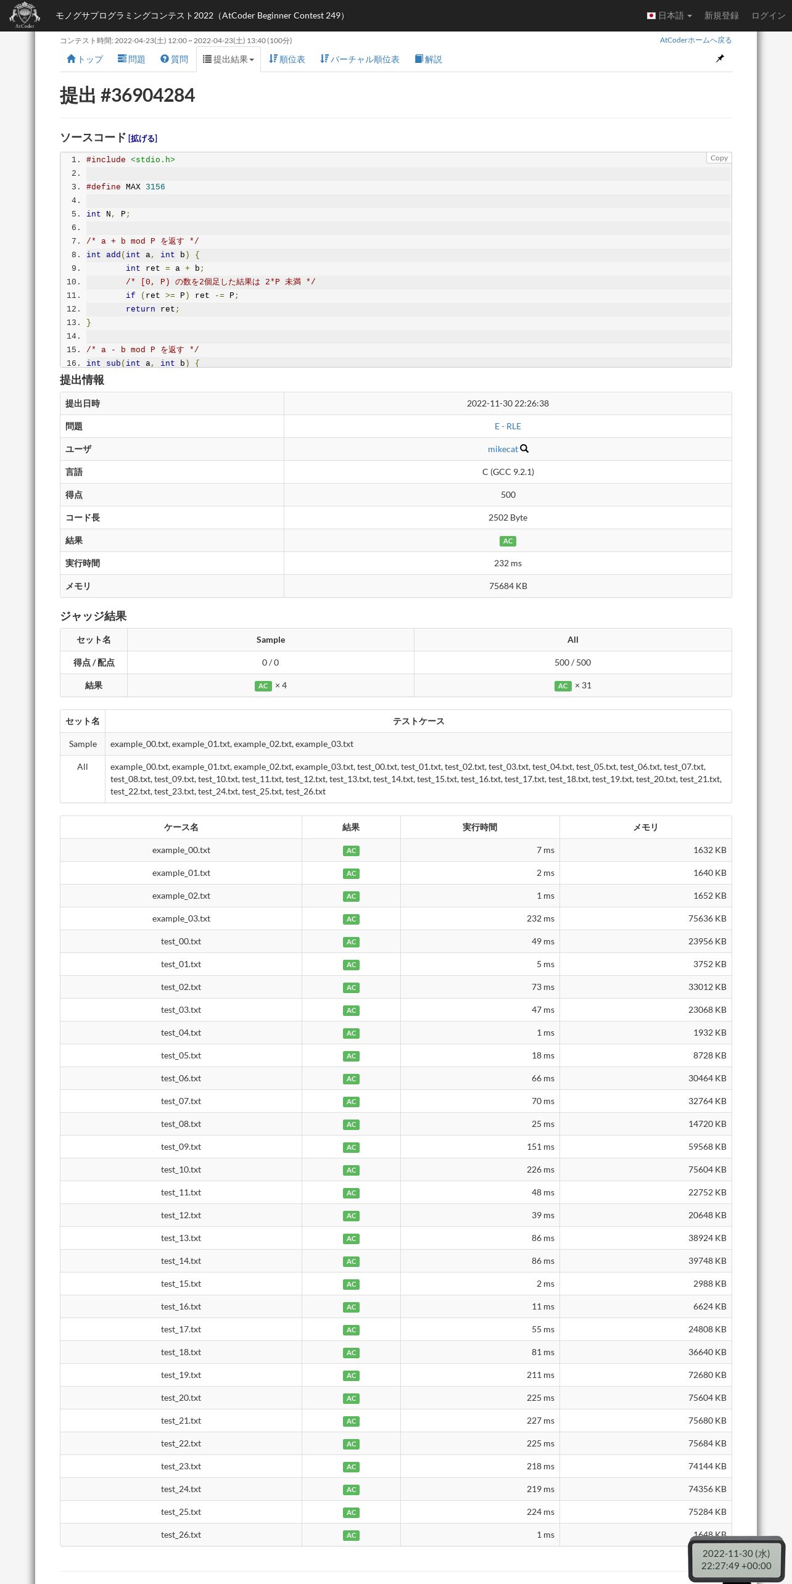This screenshot has width=792, height=1584.
Task: Click the source code area
Action: [396, 260]
